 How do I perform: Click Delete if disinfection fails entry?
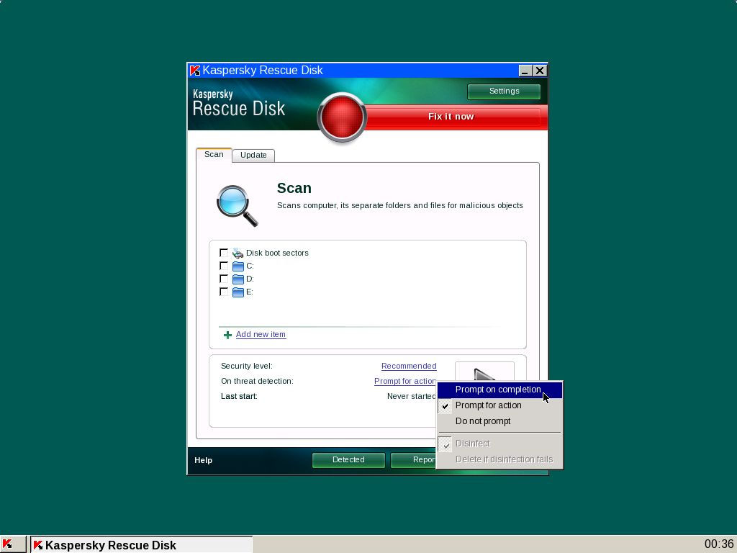pyautogui.click(x=499, y=459)
